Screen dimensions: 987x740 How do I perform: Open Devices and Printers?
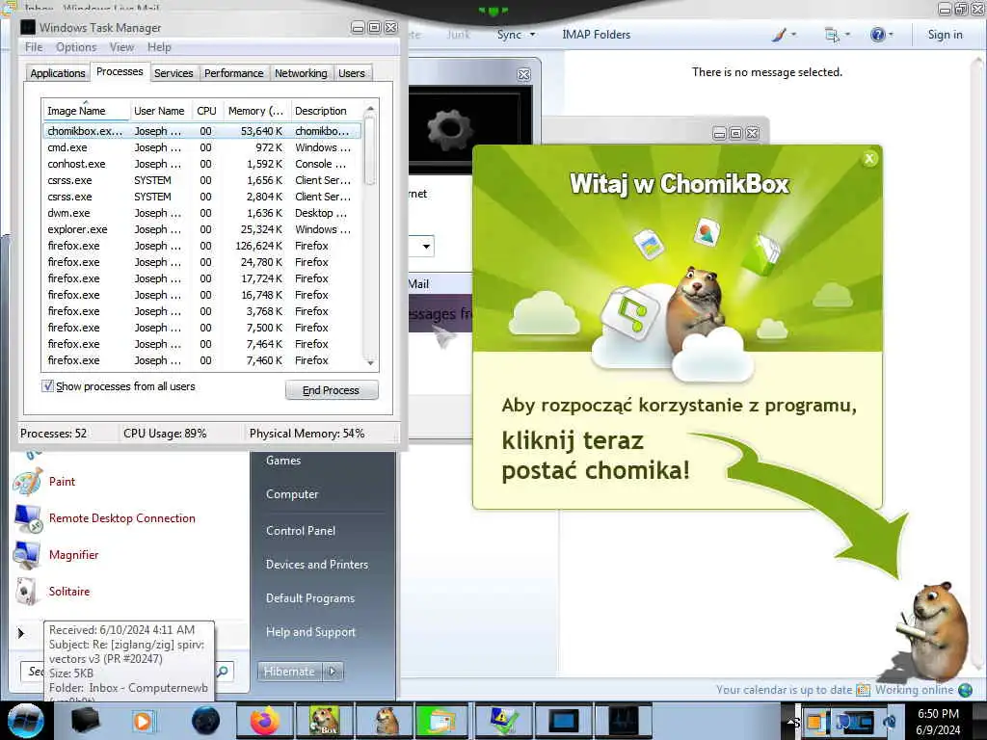pyautogui.click(x=316, y=565)
